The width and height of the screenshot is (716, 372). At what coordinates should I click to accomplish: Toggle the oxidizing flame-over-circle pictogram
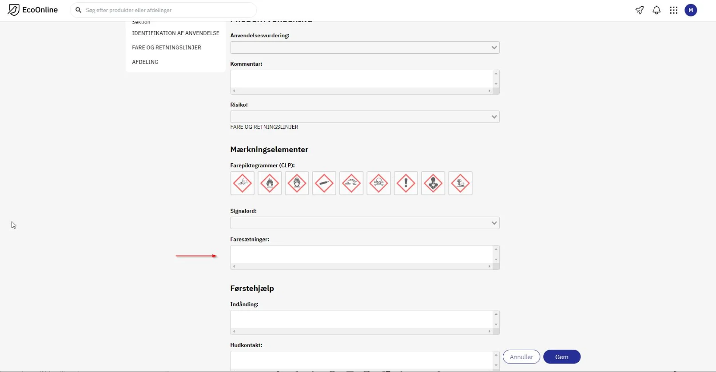tap(297, 183)
